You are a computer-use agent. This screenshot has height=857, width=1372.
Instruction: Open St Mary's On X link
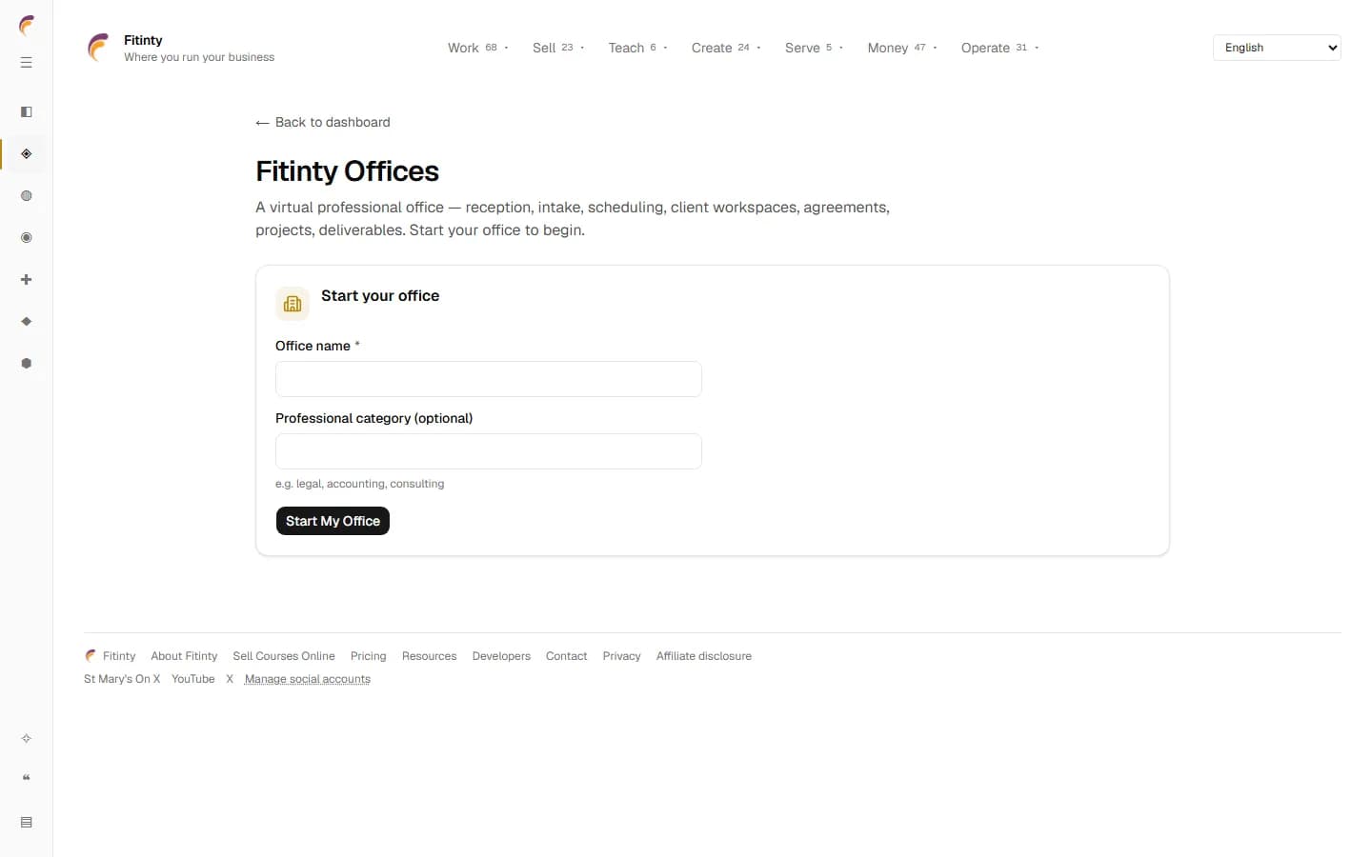[x=122, y=679]
